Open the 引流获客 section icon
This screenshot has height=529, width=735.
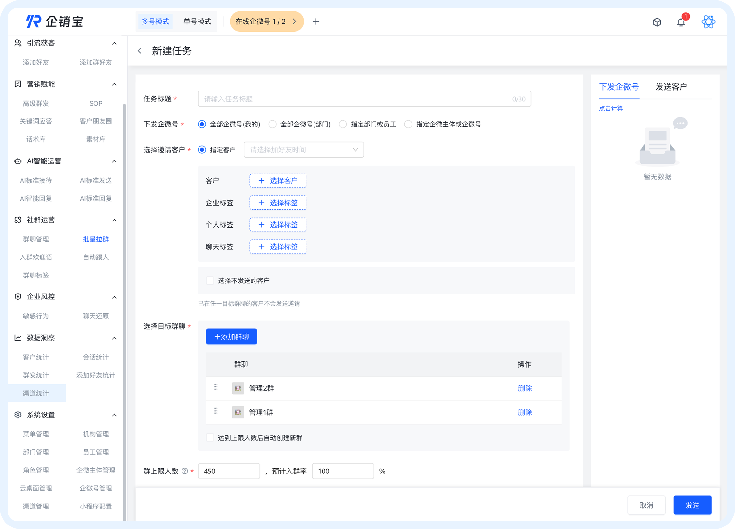pyautogui.click(x=18, y=43)
